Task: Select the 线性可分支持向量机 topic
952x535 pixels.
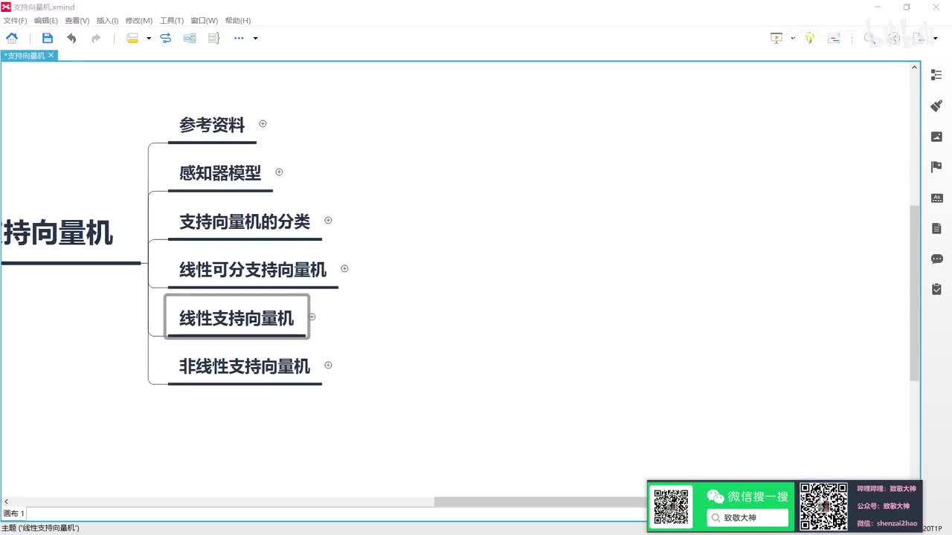Action: (253, 270)
